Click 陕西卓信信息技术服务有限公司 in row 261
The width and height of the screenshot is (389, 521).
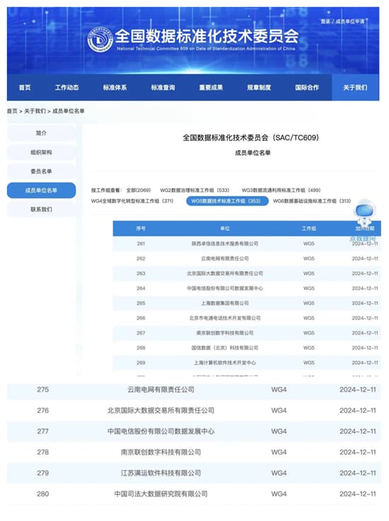[225, 244]
